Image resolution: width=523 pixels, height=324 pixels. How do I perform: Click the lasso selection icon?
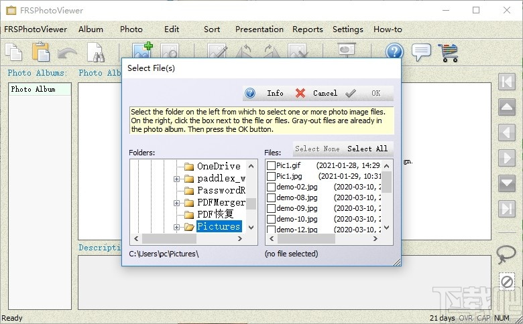click(506, 254)
